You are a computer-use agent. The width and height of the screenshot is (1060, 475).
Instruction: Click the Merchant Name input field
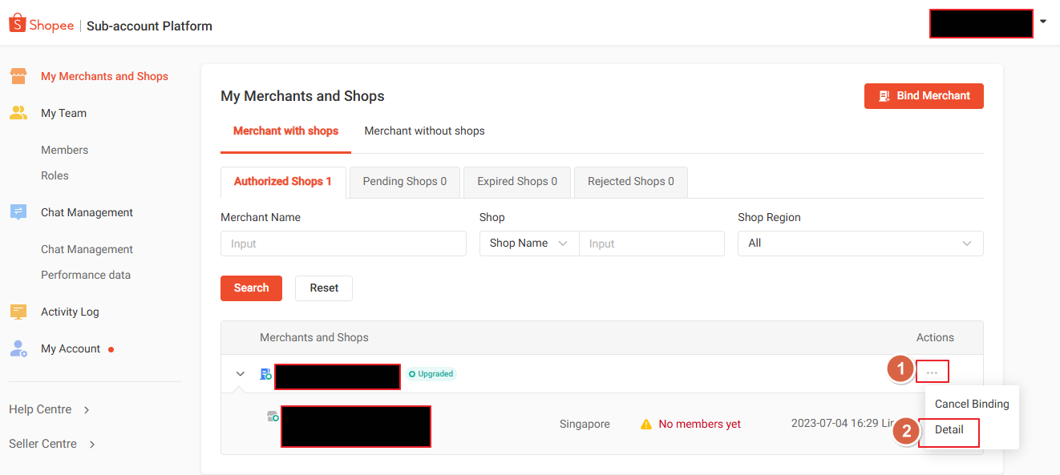343,244
